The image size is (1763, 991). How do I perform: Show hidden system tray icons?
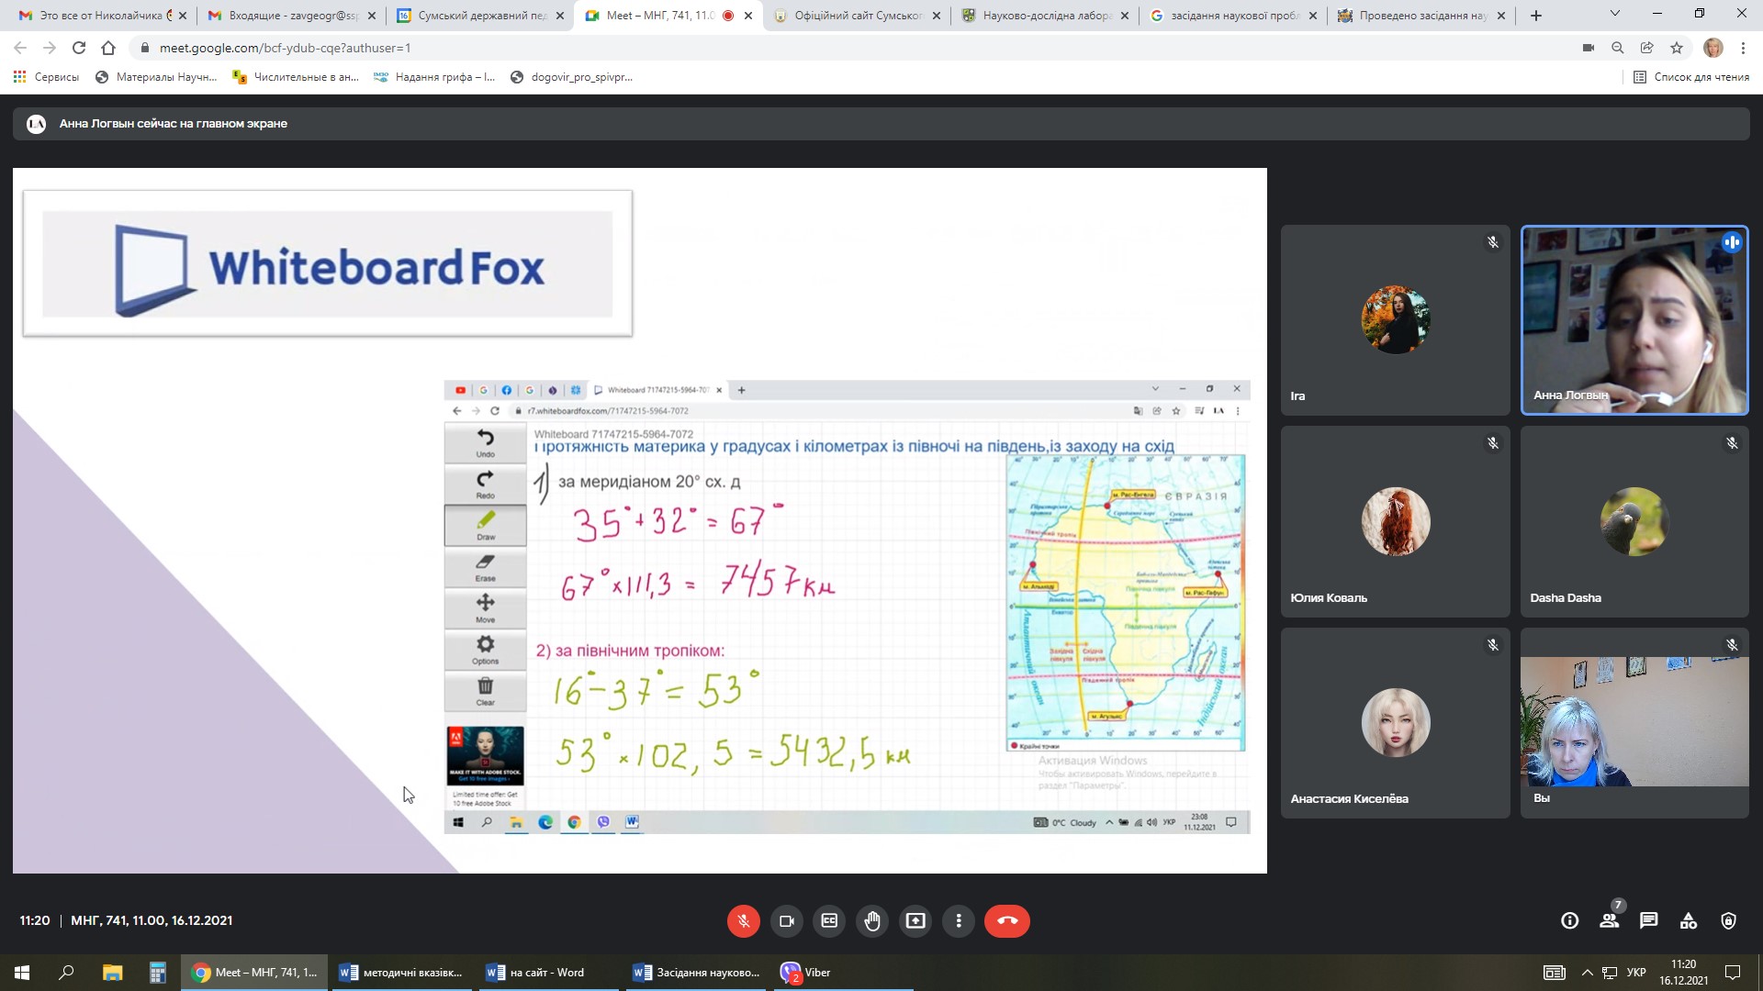tap(1587, 973)
